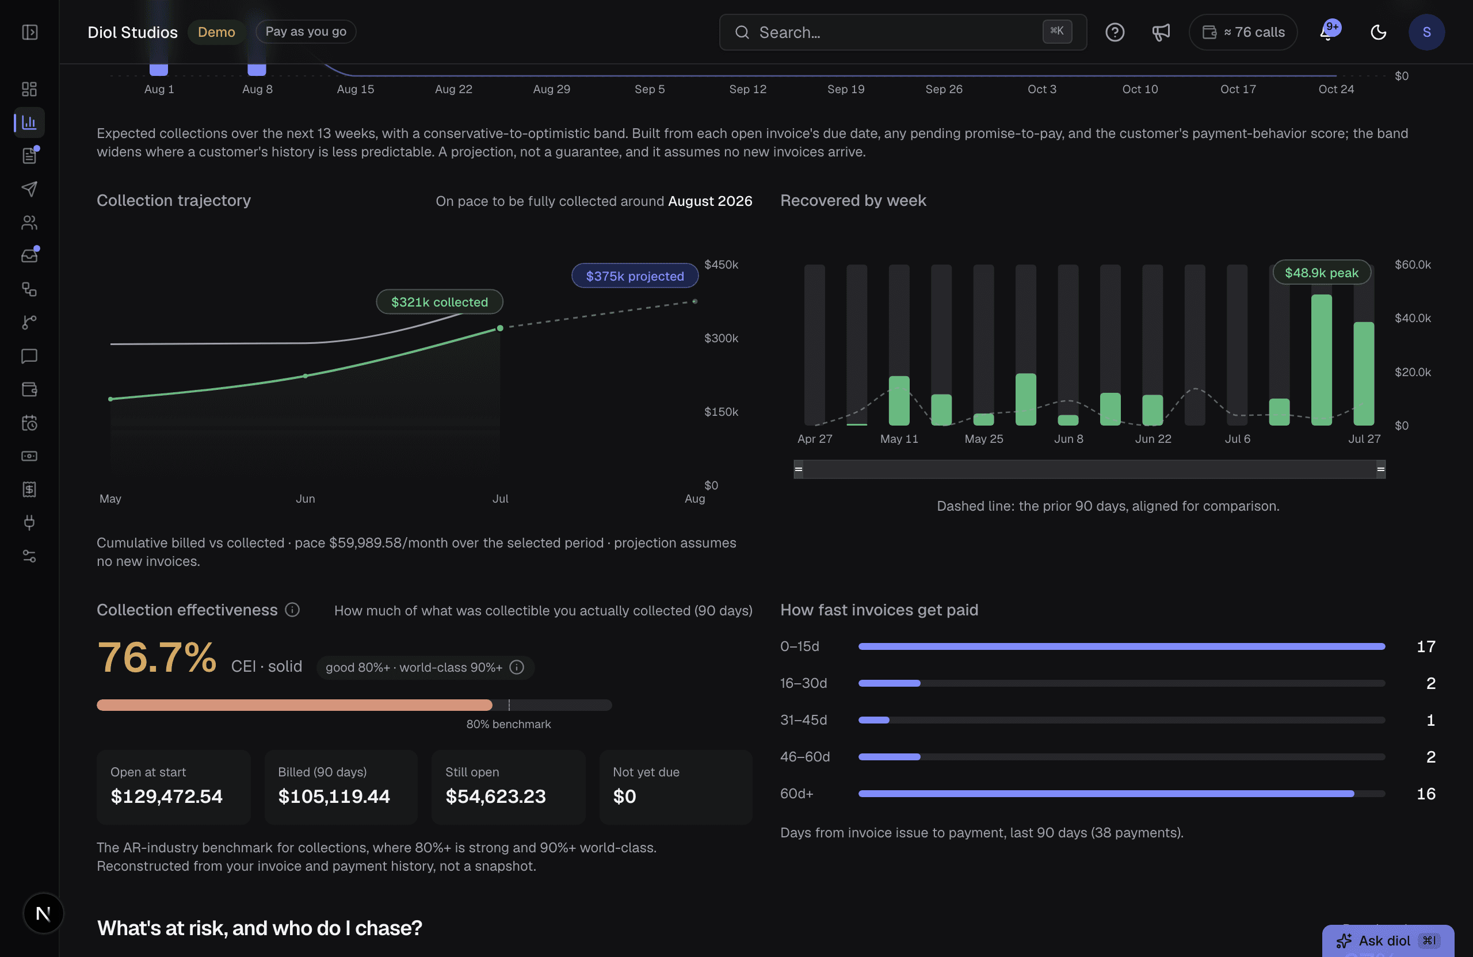
Task: Click the 60d+ payment speed bar
Action: (x=1121, y=794)
